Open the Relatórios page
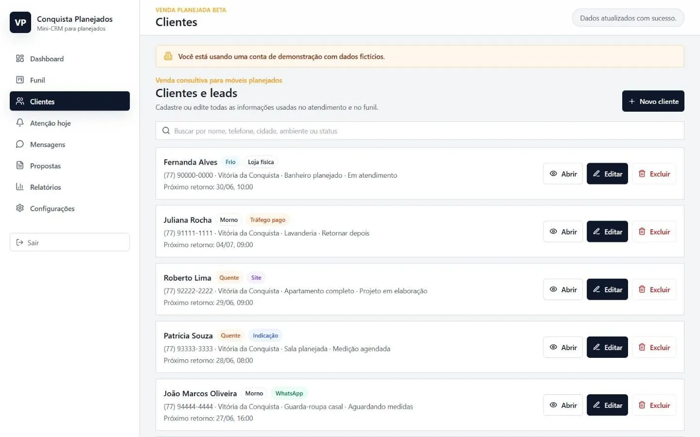Image resolution: width=700 pixels, height=437 pixels. click(70, 187)
